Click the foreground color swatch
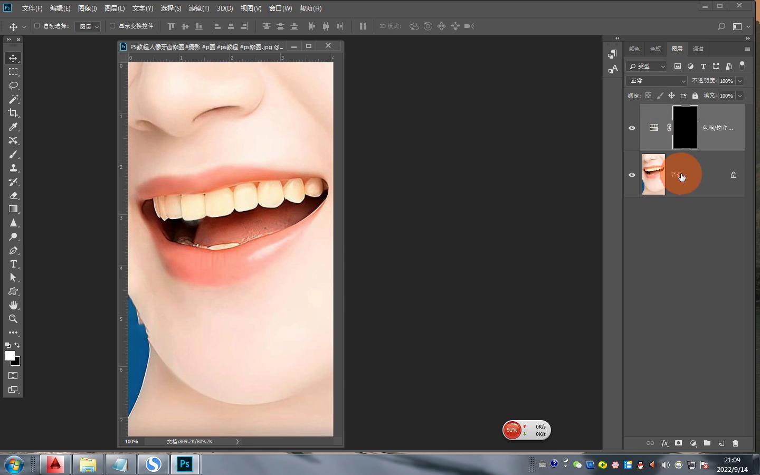Viewport: 760px width, 475px height. click(9, 356)
